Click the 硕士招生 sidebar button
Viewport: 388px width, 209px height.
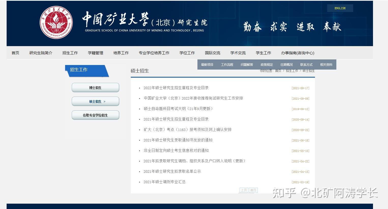click(95, 101)
